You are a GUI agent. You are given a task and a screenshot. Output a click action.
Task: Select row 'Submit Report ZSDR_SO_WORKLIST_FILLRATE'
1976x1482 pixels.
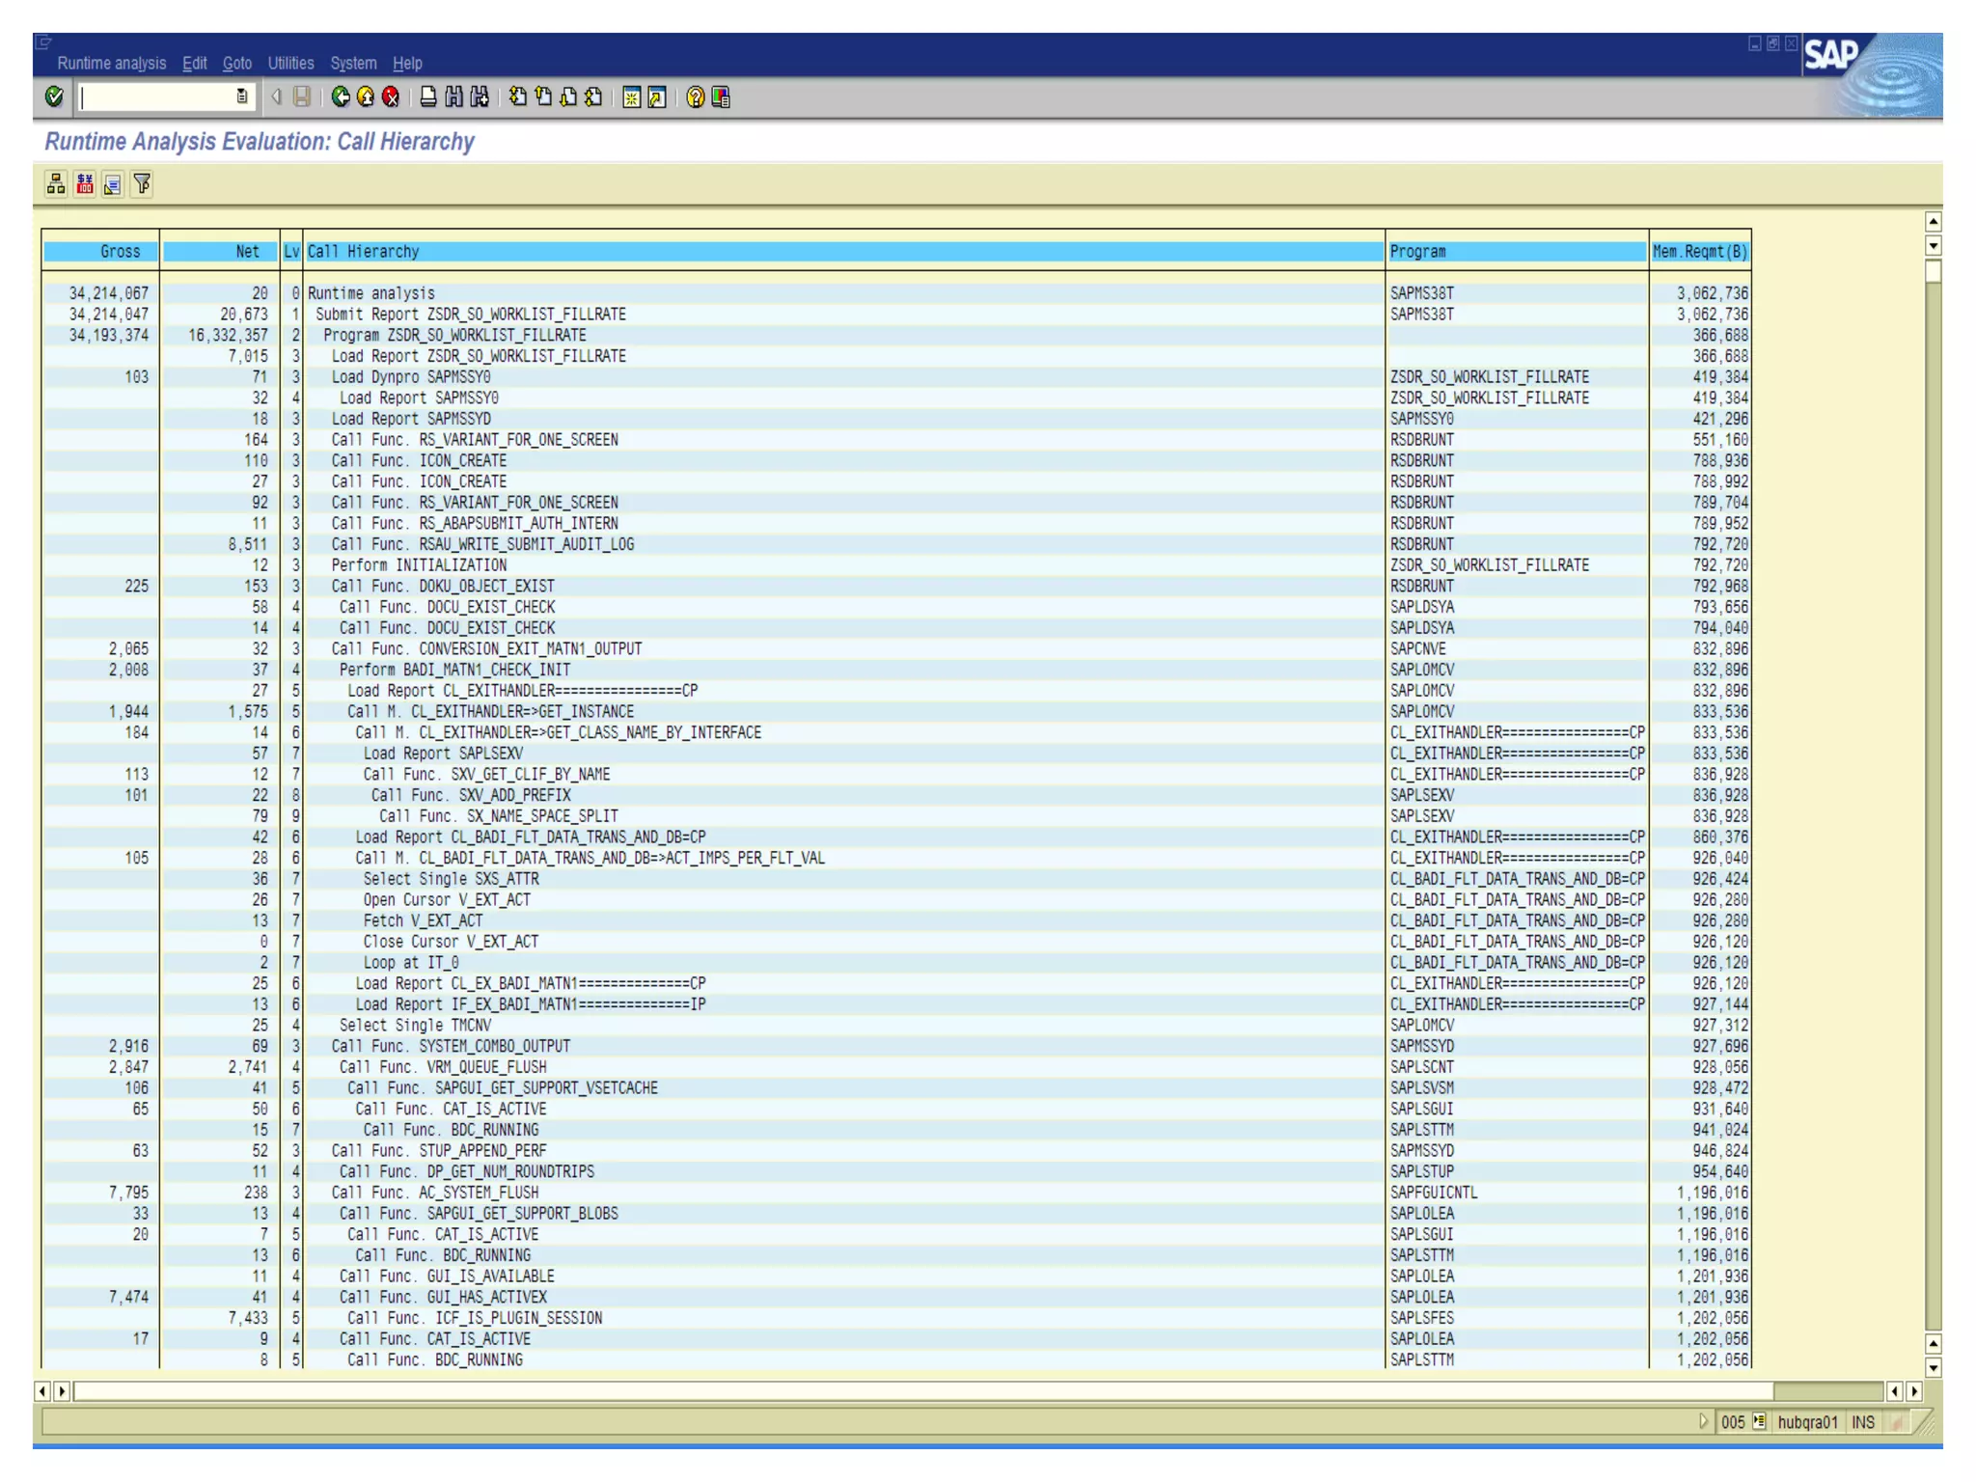(x=896, y=315)
